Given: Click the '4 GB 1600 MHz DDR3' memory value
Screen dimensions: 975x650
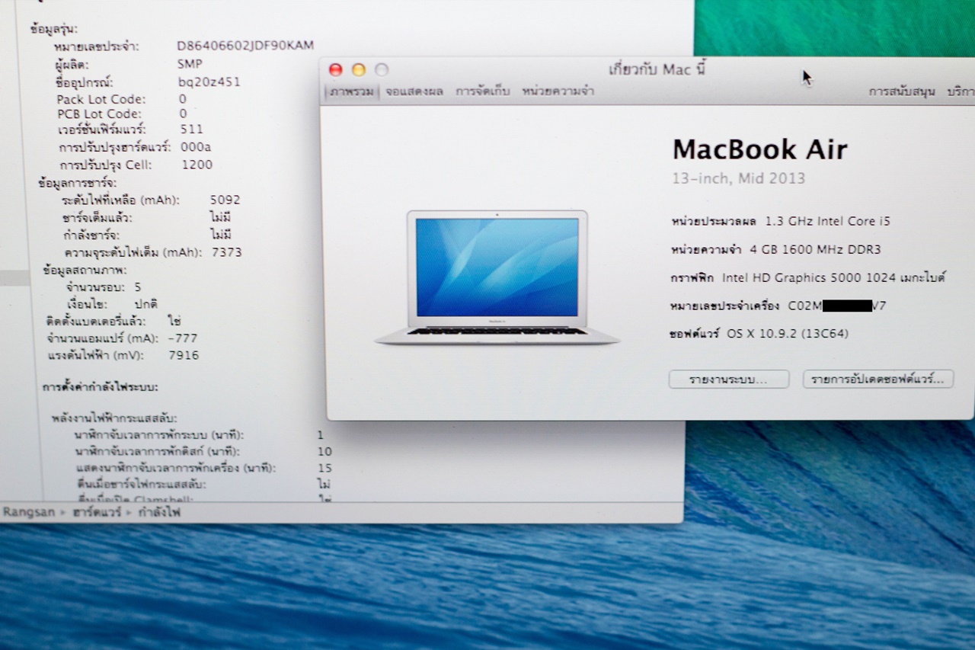Looking at the screenshot, I should 815,249.
